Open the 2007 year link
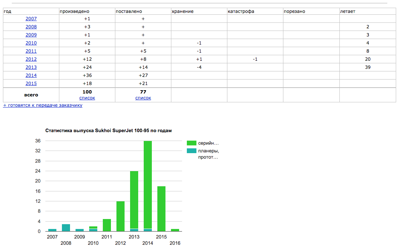Viewport: 398px width, 247px height. [31, 19]
